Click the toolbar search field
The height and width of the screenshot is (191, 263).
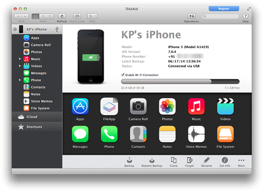coord(220,16)
